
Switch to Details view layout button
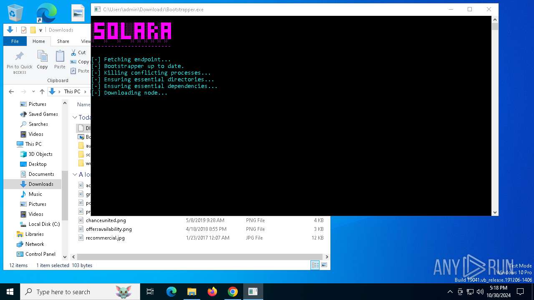pos(315,265)
